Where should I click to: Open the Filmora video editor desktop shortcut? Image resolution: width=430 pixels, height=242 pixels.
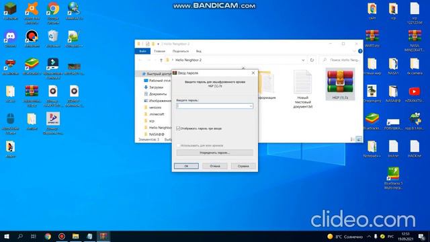coord(53,69)
